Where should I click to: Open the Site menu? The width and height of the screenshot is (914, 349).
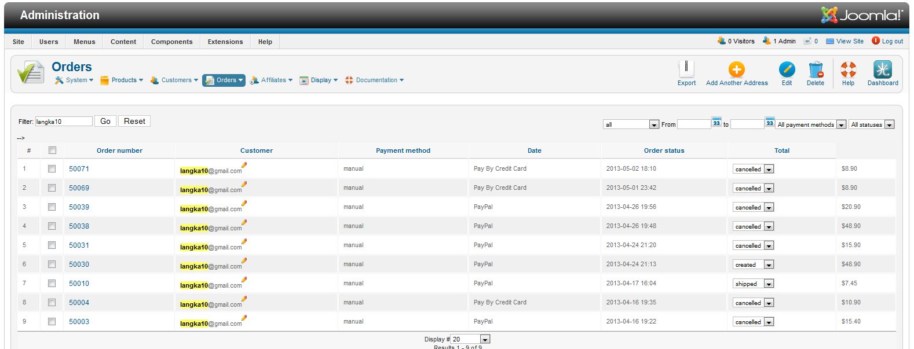pyautogui.click(x=19, y=42)
